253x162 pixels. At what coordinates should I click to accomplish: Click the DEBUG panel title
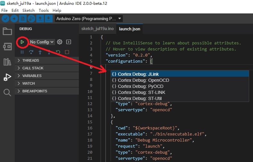coord(26,29)
